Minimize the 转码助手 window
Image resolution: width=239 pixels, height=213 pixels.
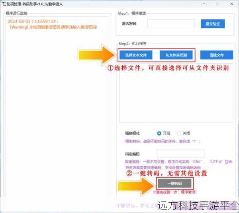pos(204,4)
